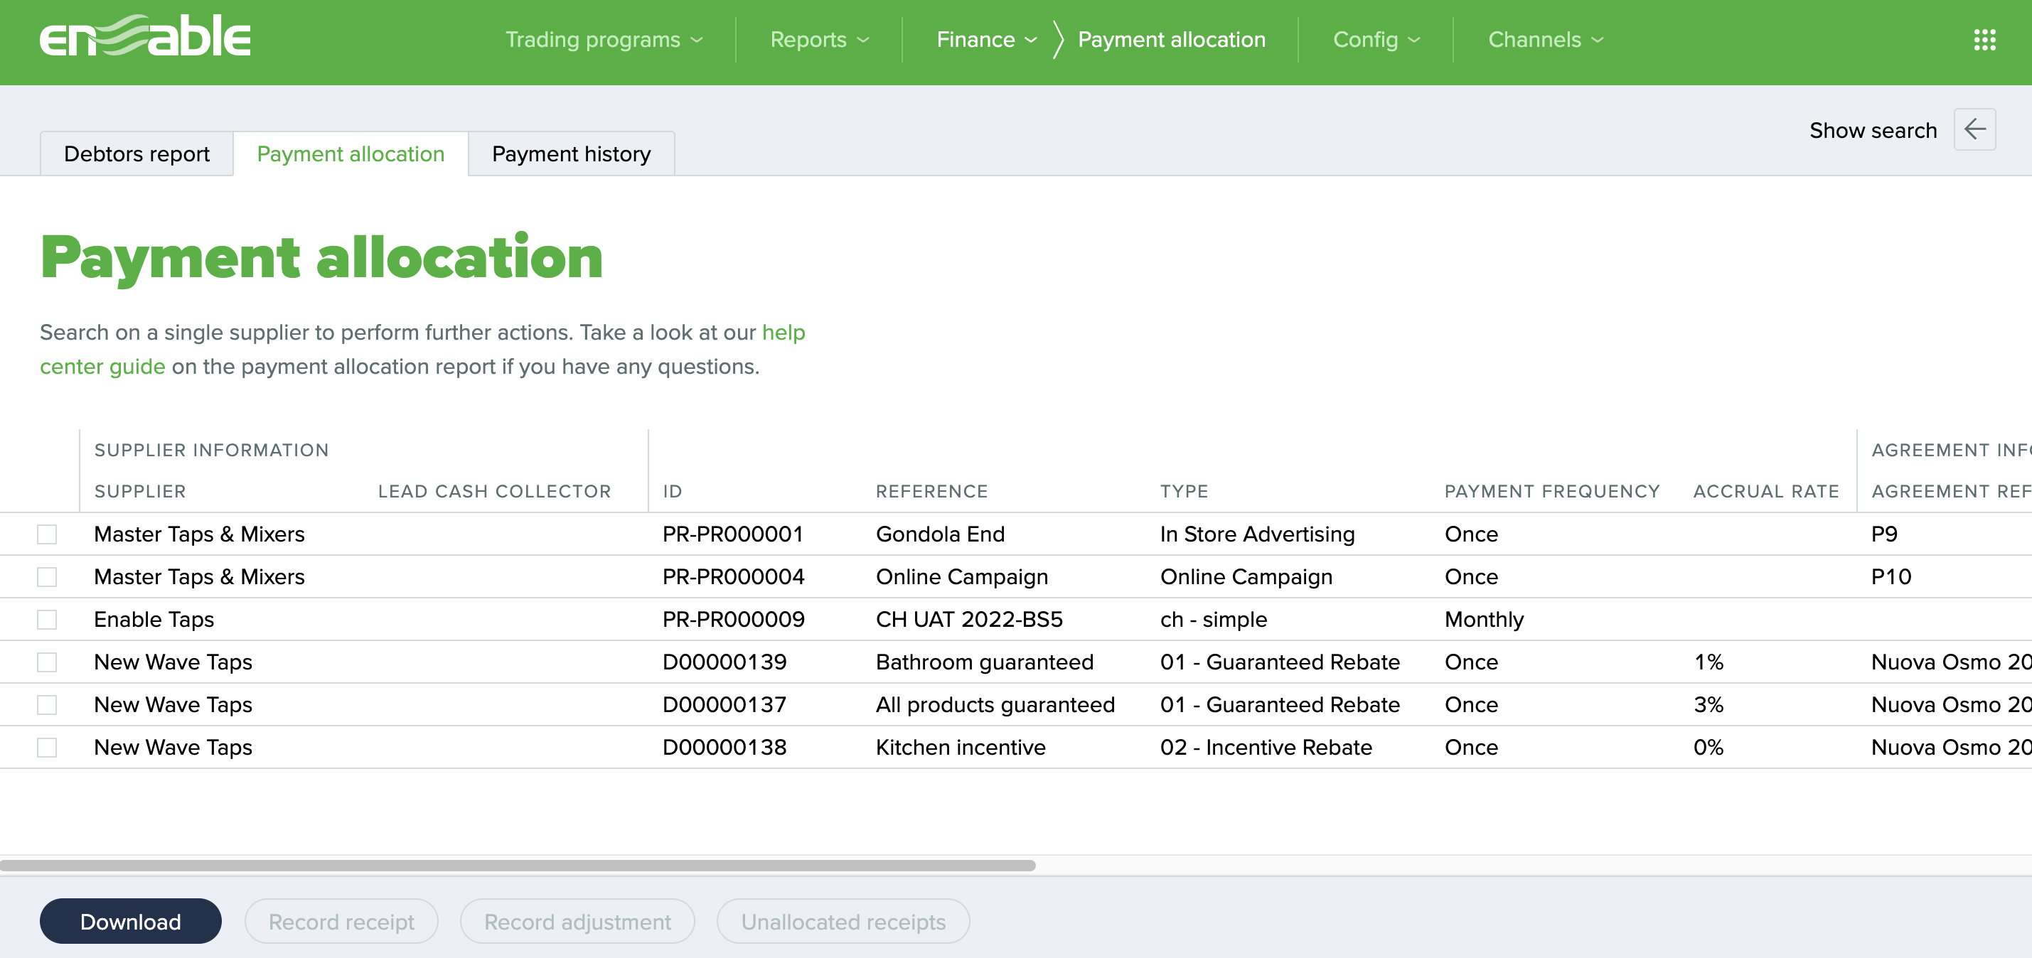Check the Kitchen incentive row checkbox

[x=48, y=747]
